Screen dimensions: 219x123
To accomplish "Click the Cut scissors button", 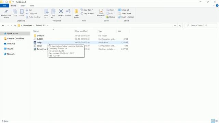I will [x=29, y=10].
